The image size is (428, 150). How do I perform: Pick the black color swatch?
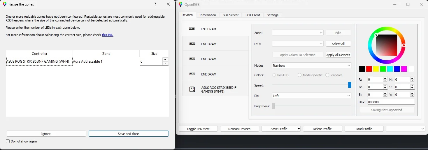(x=362, y=69)
